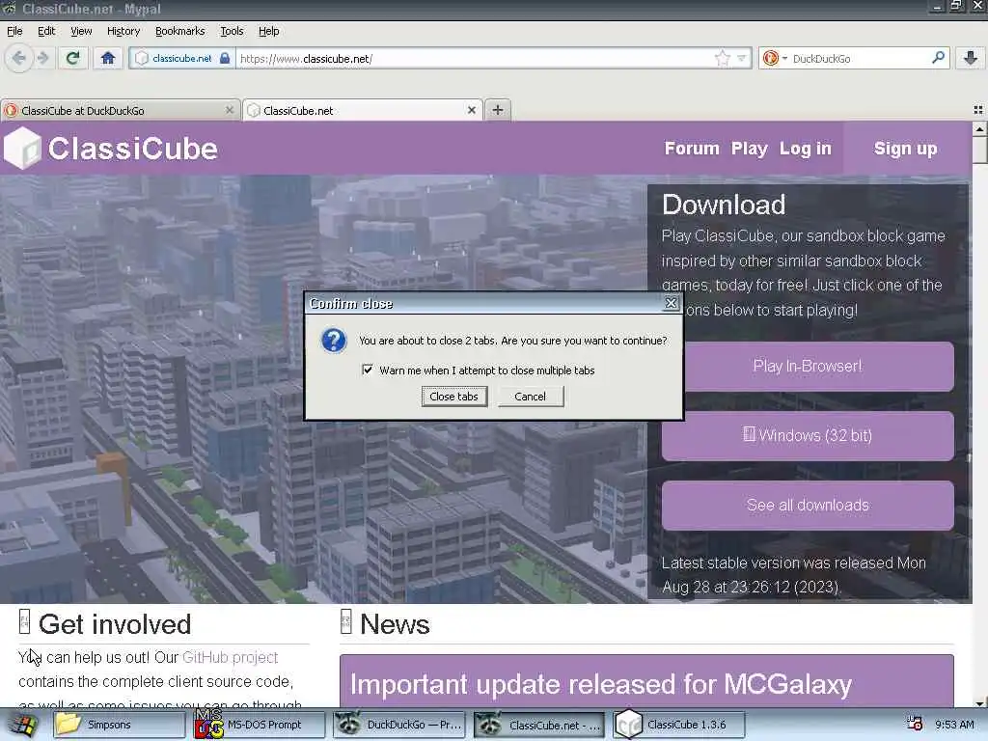This screenshot has height=741, width=988.
Task: Open the DuckDuckGo search engine selector
Action: click(x=775, y=59)
